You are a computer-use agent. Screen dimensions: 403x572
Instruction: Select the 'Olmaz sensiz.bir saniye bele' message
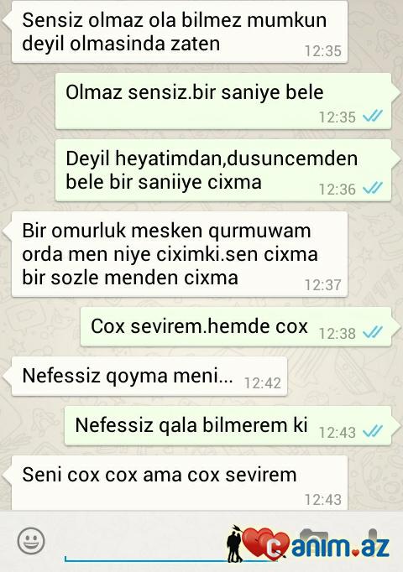coord(223,101)
